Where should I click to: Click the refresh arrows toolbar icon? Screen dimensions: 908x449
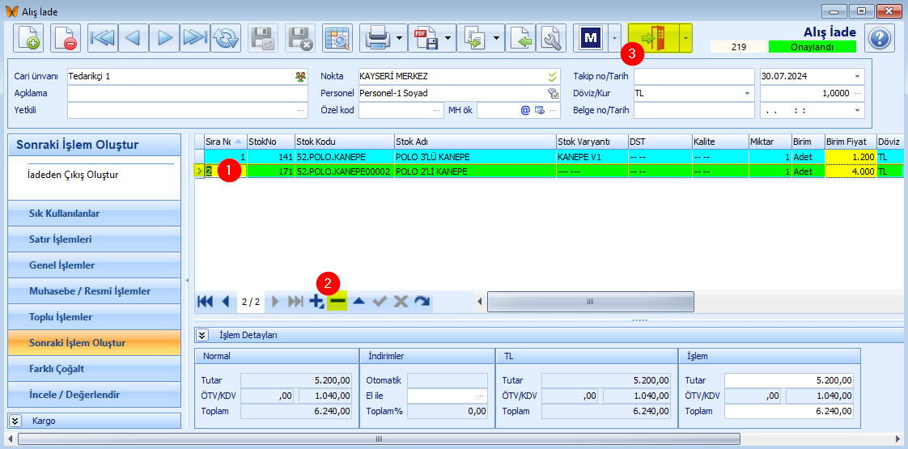[x=226, y=39]
